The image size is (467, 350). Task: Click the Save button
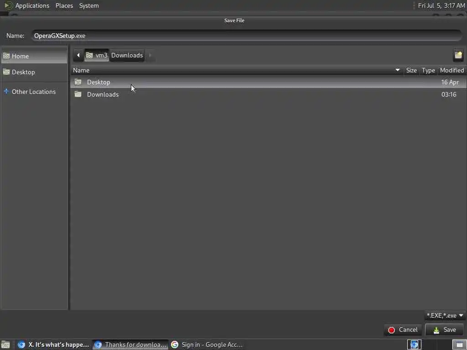coord(444,330)
